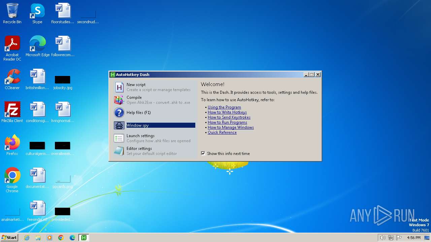
Task: Select the Firefox desktop shortcut
Action: [x=12, y=145]
